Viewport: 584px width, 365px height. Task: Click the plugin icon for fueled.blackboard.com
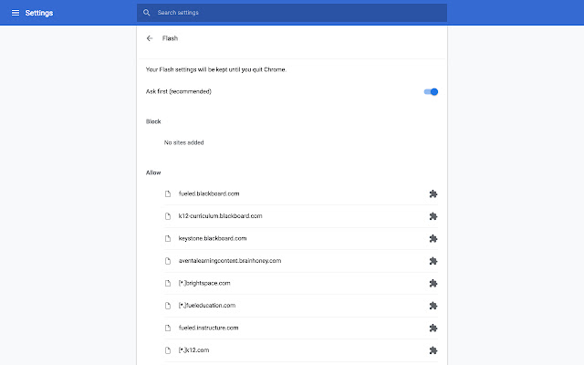(x=433, y=193)
